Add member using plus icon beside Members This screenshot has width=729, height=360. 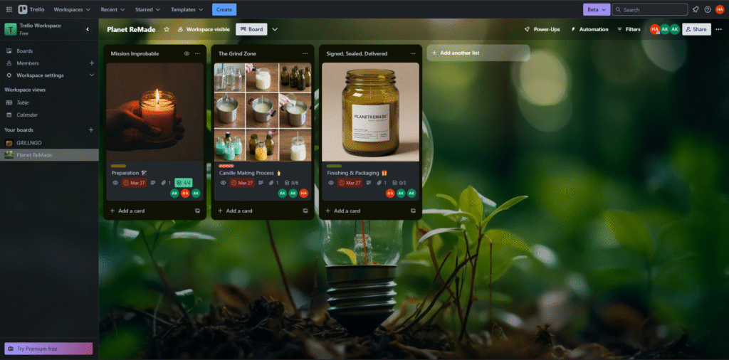(91, 63)
